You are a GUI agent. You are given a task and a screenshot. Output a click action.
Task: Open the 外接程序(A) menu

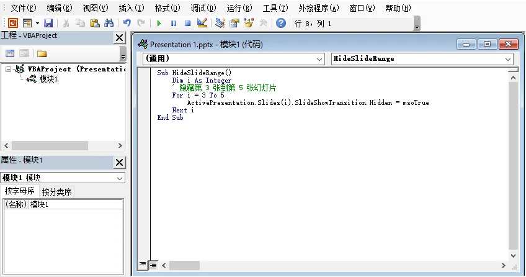pos(319,8)
